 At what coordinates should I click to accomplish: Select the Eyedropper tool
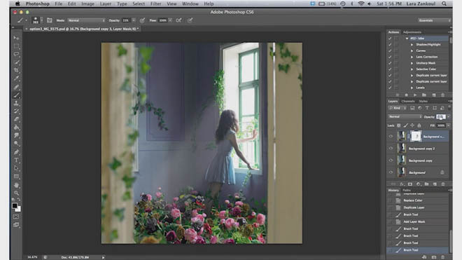[x=16, y=78]
